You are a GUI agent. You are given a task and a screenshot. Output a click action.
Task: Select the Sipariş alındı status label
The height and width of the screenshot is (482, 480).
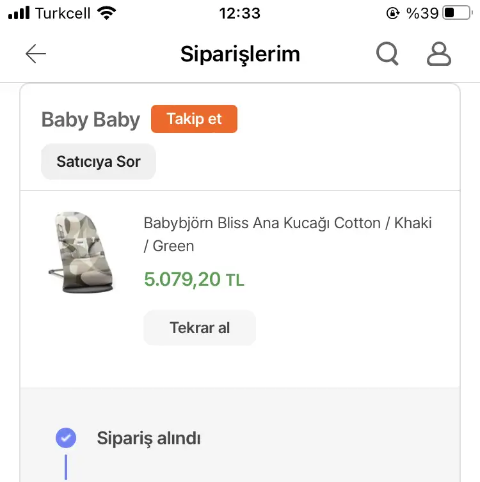148,439
